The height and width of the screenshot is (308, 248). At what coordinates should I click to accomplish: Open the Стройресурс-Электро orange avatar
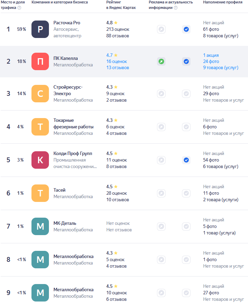[x=40, y=93]
